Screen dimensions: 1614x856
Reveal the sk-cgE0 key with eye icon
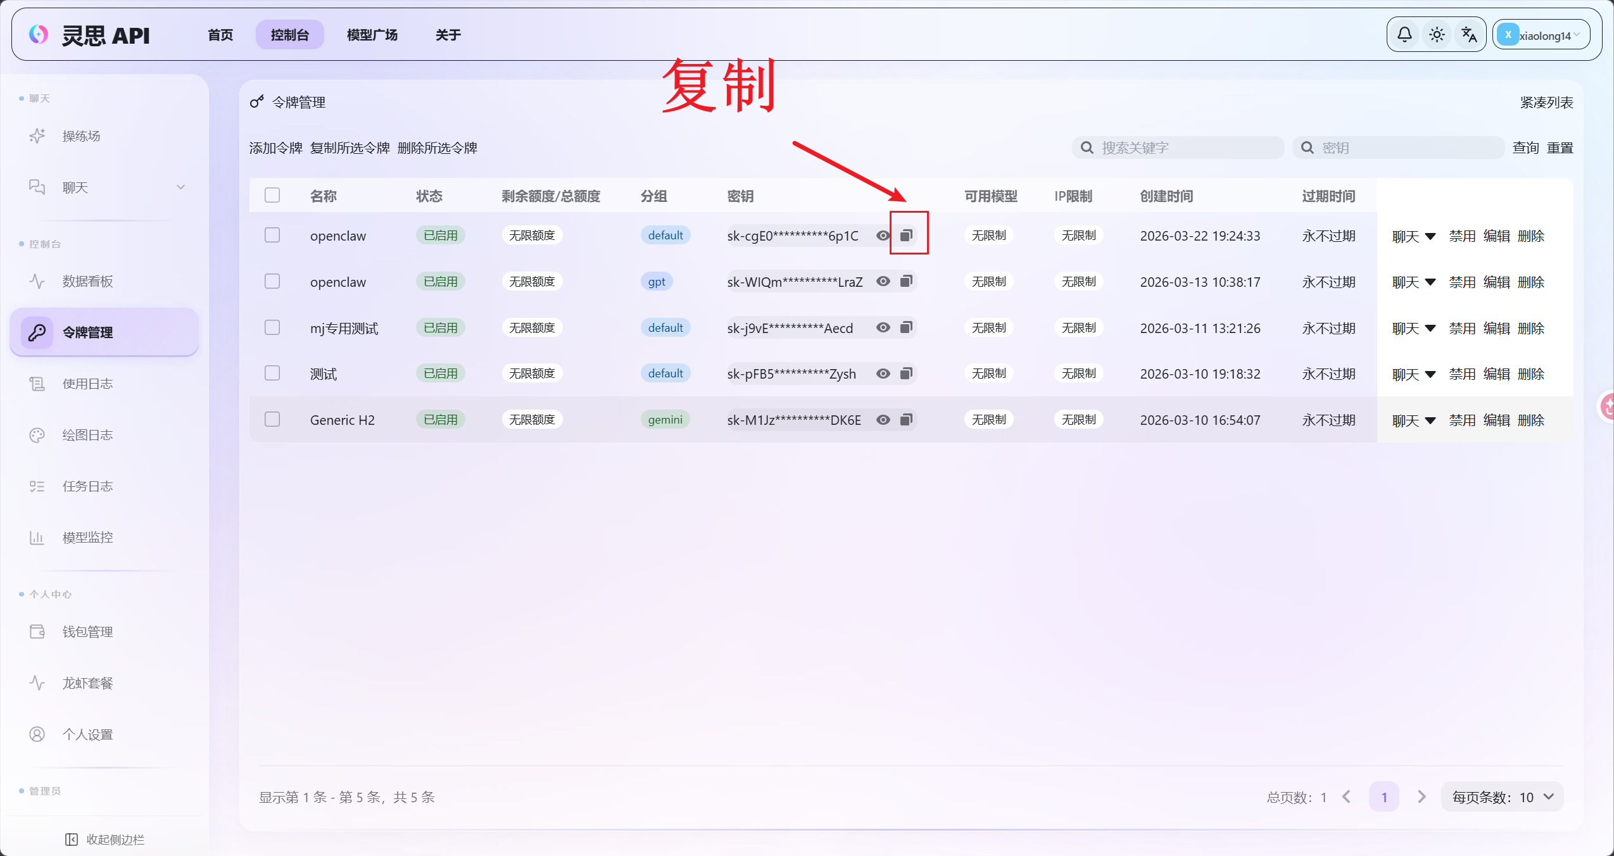(883, 236)
